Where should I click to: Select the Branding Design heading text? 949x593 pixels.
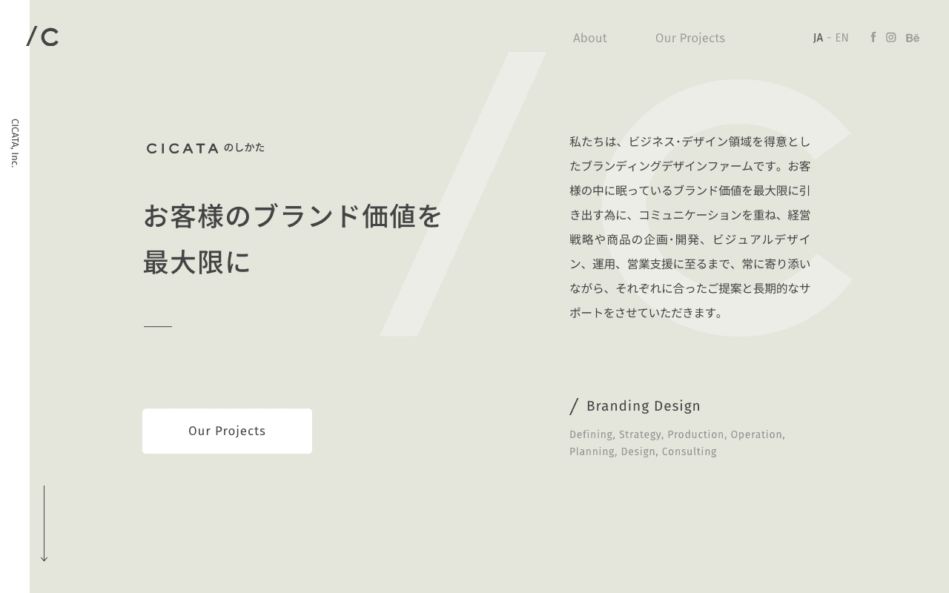pos(643,406)
